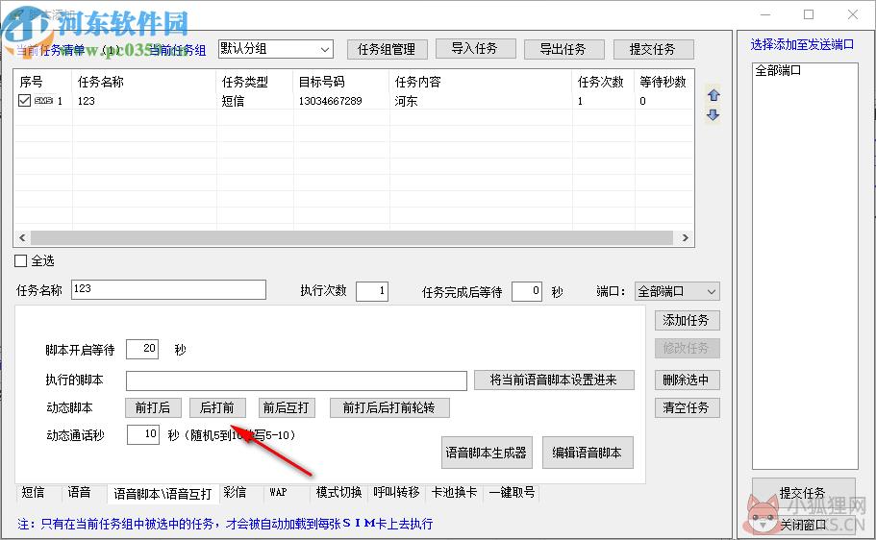Uncheck the task 123 row checkbox
Image resolution: width=876 pixels, height=540 pixels.
(24, 101)
